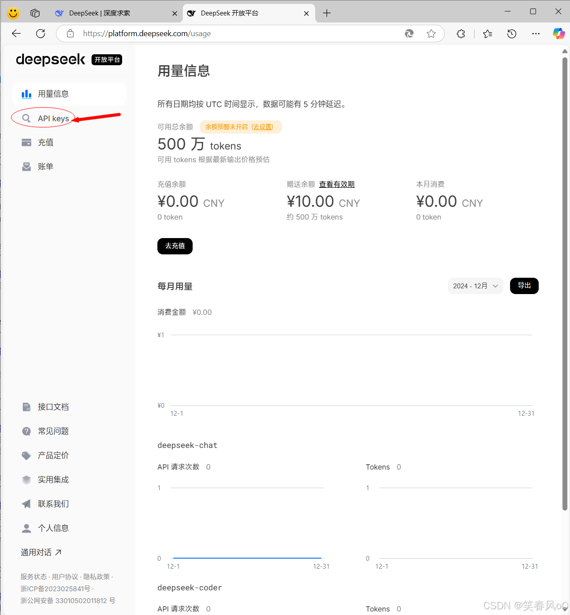Click the 500 万 tokens total balance
The height and width of the screenshot is (615, 570).
[x=199, y=145]
